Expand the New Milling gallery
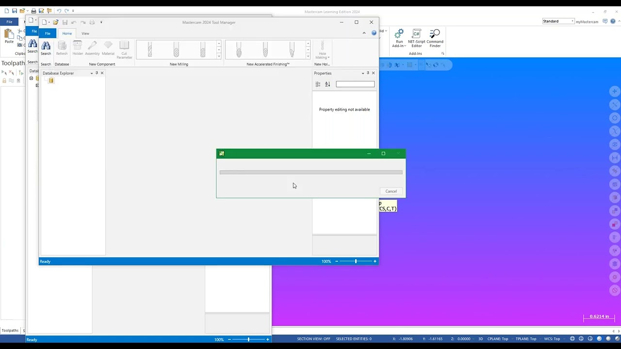The height and width of the screenshot is (349, 621). [x=219, y=56]
